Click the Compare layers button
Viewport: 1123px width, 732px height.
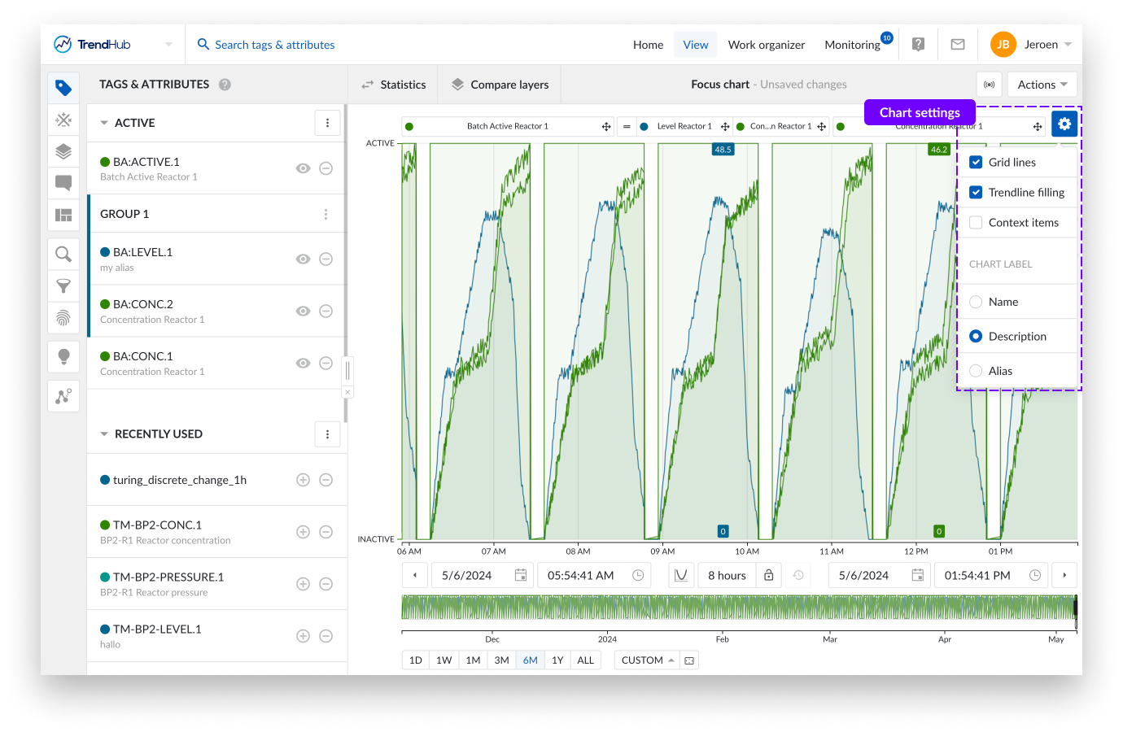tap(500, 85)
